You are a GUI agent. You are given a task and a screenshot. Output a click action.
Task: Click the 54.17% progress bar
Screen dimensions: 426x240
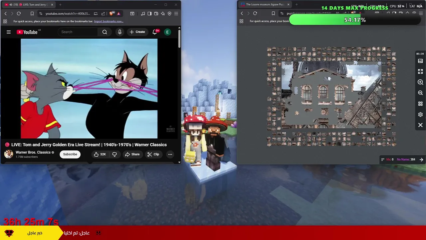355,20
